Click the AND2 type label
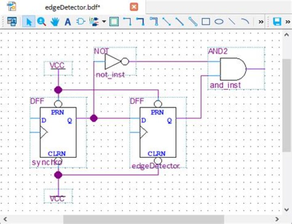The image size is (292, 224). coord(218,51)
